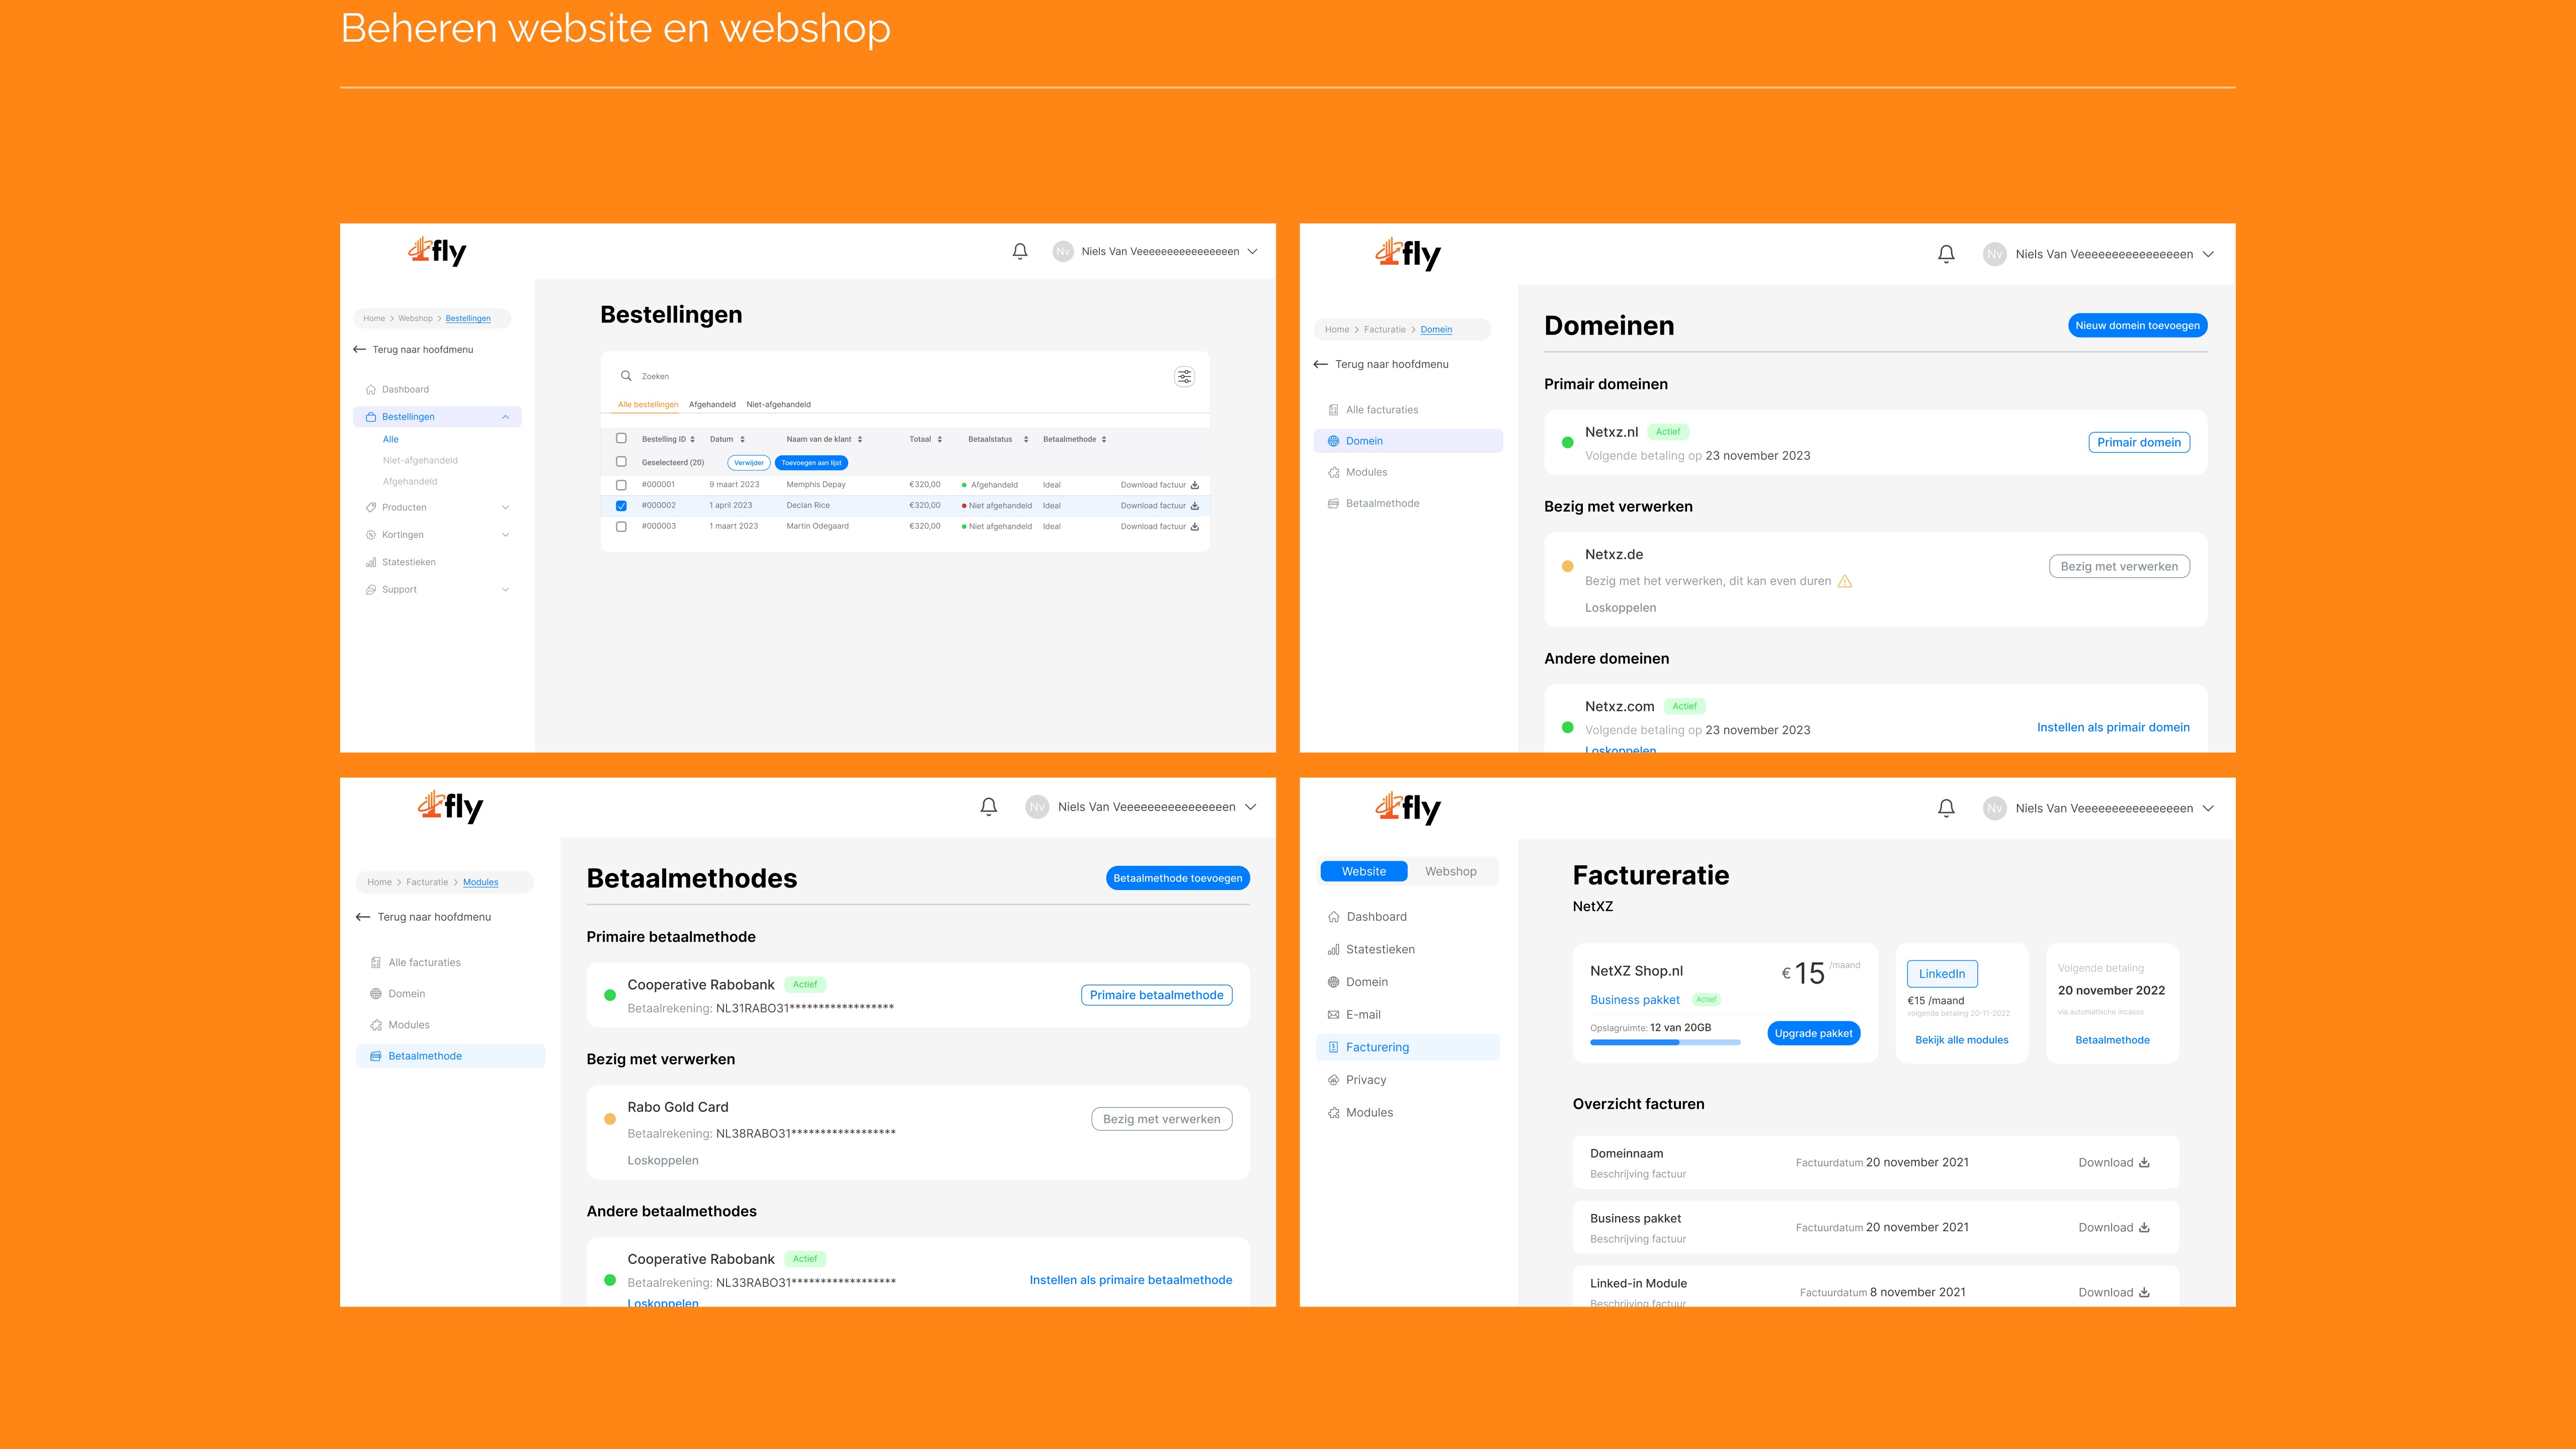Click download icon for order #000001
The height and width of the screenshot is (1449, 2576).
(1194, 485)
